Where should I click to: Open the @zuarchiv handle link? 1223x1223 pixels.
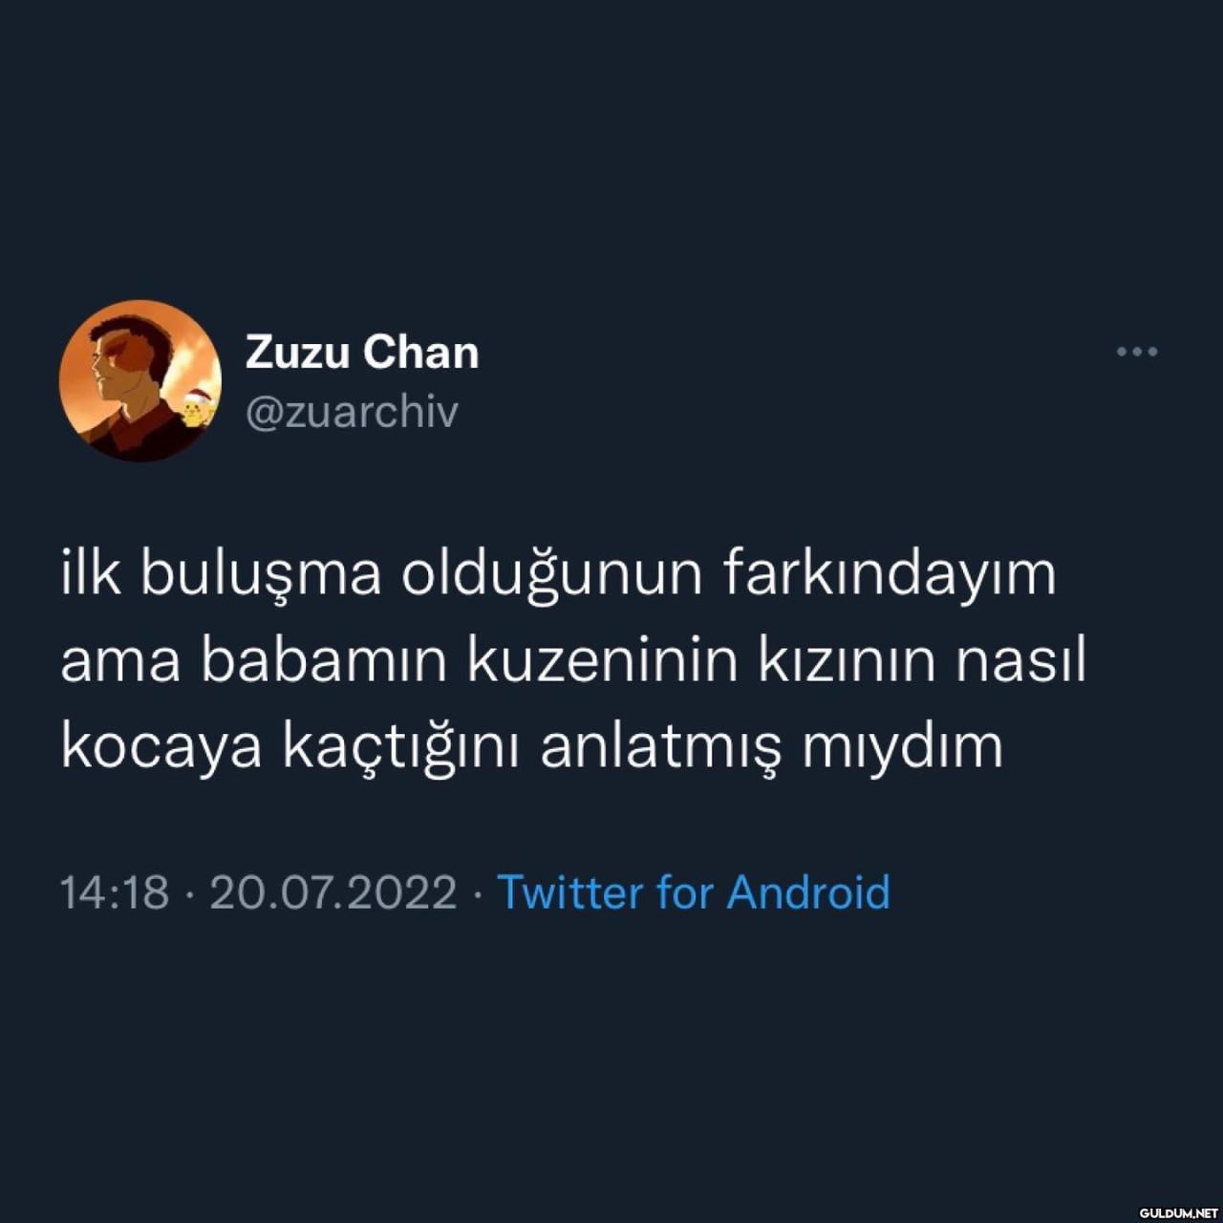point(352,412)
